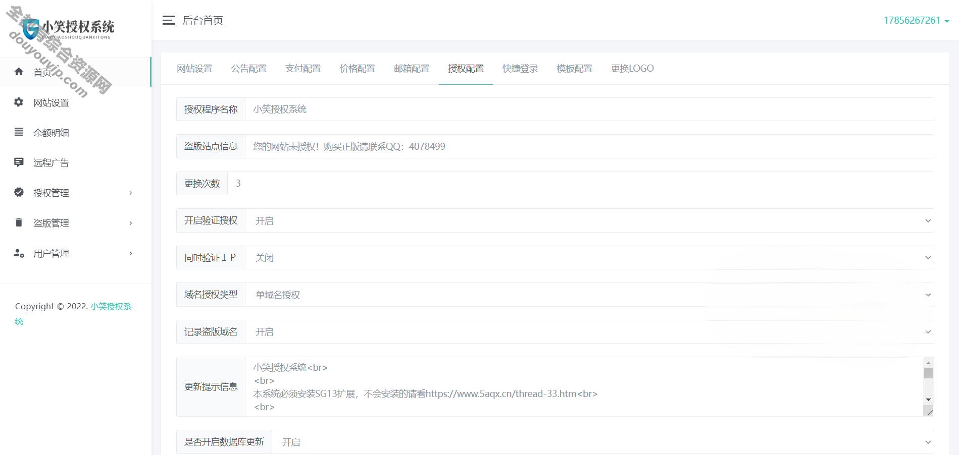Switch to the 价格配置 tab
The width and height of the screenshot is (959, 455).
358,69
